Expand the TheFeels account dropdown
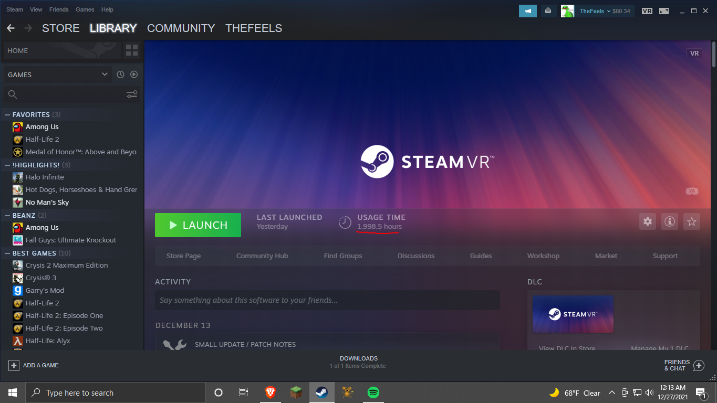The width and height of the screenshot is (717, 403). pyautogui.click(x=605, y=11)
